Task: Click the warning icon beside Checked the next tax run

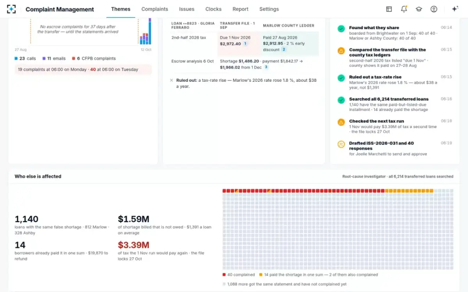Action: pyautogui.click(x=341, y=122)
